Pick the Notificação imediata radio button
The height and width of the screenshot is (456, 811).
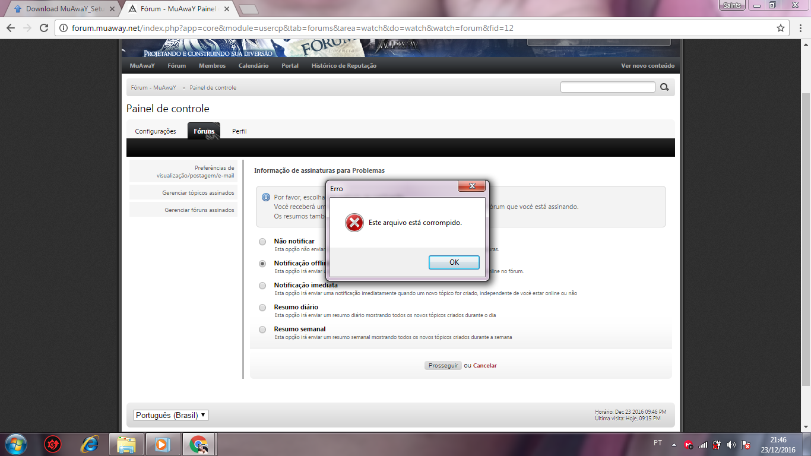point(262,286)
